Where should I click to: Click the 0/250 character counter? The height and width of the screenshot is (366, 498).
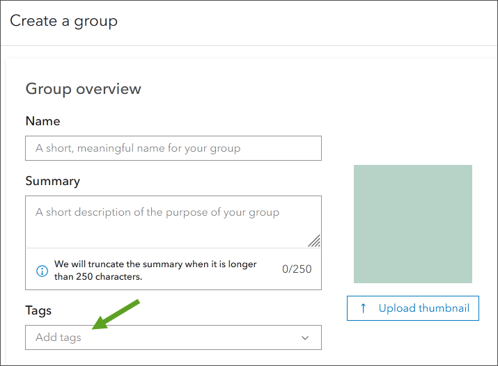(x=297, y=269)
